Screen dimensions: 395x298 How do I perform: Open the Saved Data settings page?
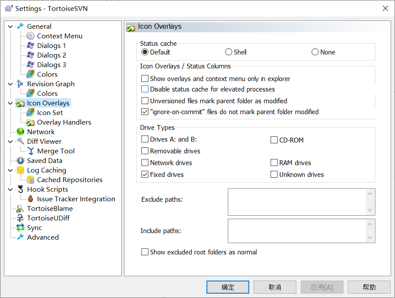(x=45, y=160)
